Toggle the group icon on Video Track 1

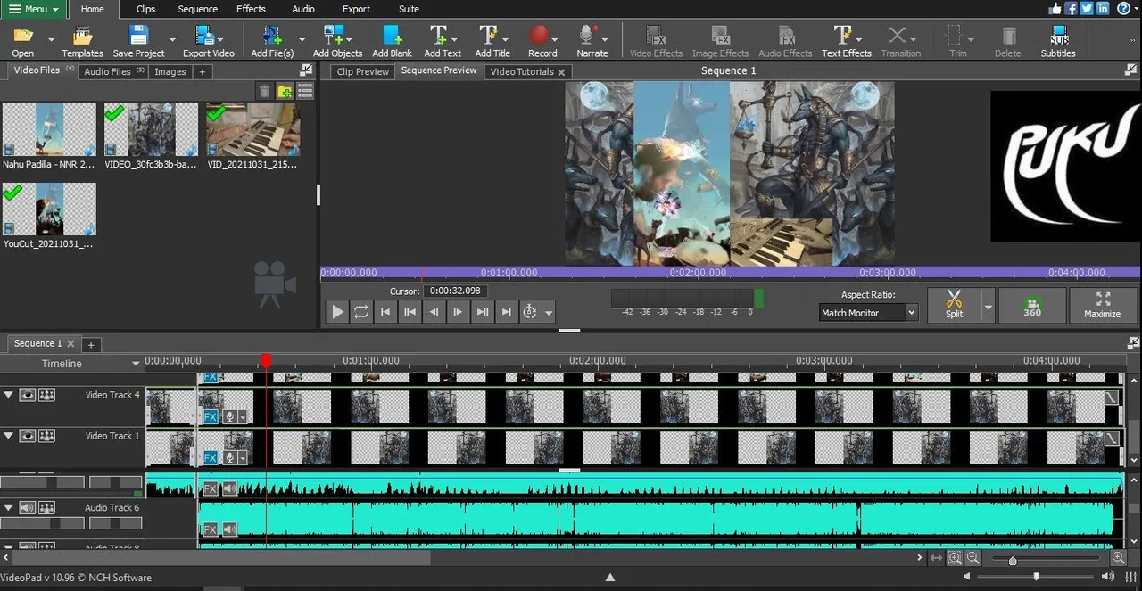point(46,436)
